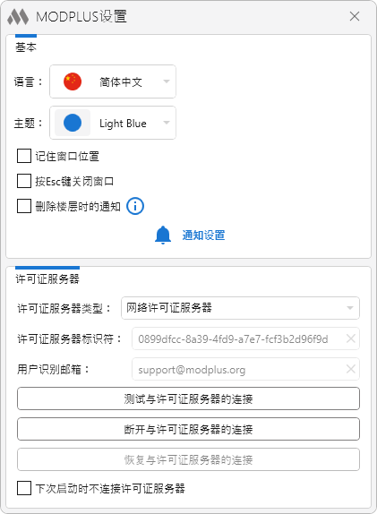This screenshot has width=377, height=514.
Task: Click the MODPLUS logo icon
Action: tap(18, 16)
